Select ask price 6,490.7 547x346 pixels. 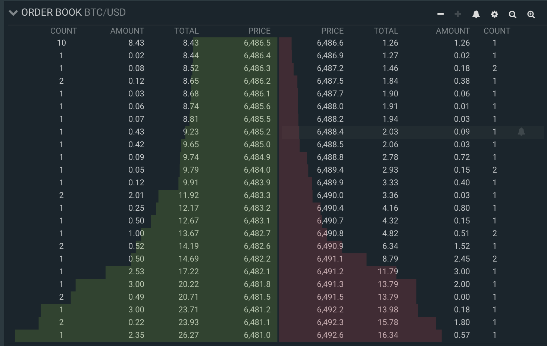pos(330,221)
